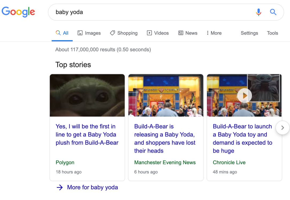Click the Videos play icon
The height and width of the screenshot is (200, 290).
click(149, 33)
